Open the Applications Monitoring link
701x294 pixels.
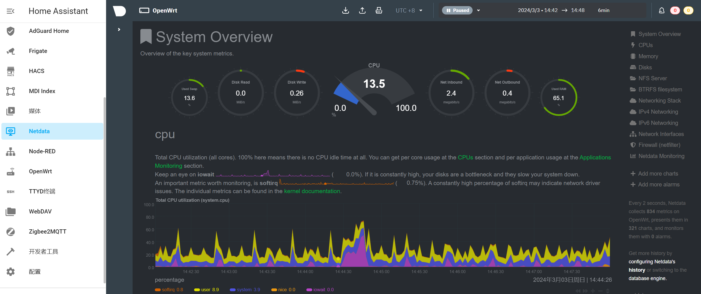595,157
